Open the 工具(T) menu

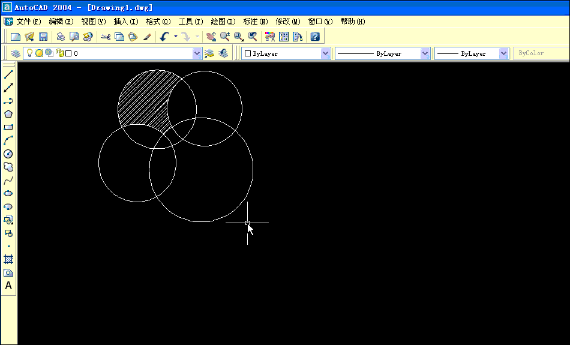coord(191,22)
